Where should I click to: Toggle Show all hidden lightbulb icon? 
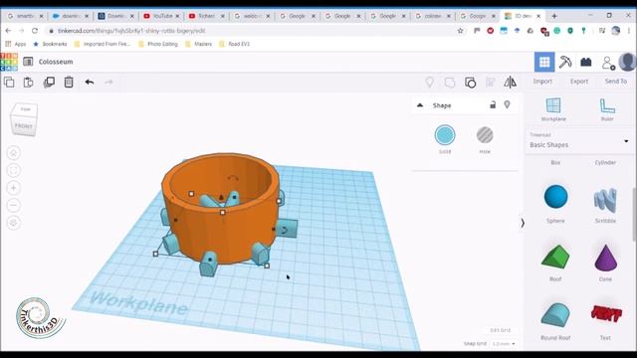point(429,83)
